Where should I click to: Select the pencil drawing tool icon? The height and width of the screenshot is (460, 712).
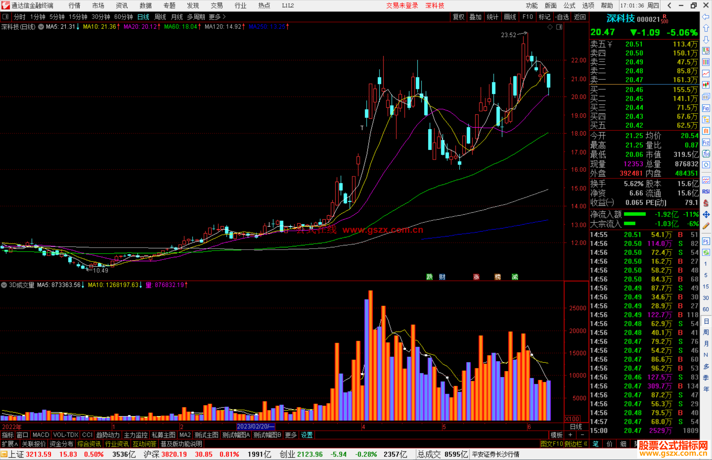tap(706, 226)
